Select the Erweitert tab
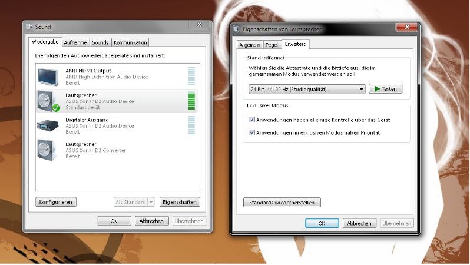Viewport: 470px width, 265px height. click(295, 44)
